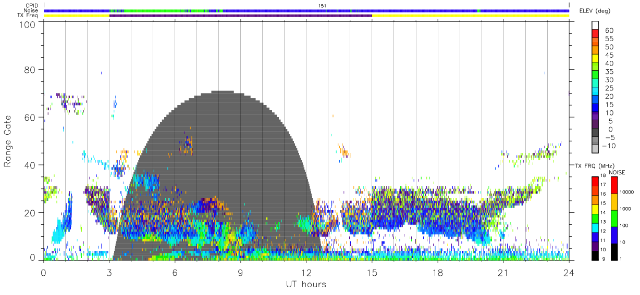The image size is (640, 295).
Task: Click the "35" label on ELEV colorbar
Action: [x=609, y=72]
